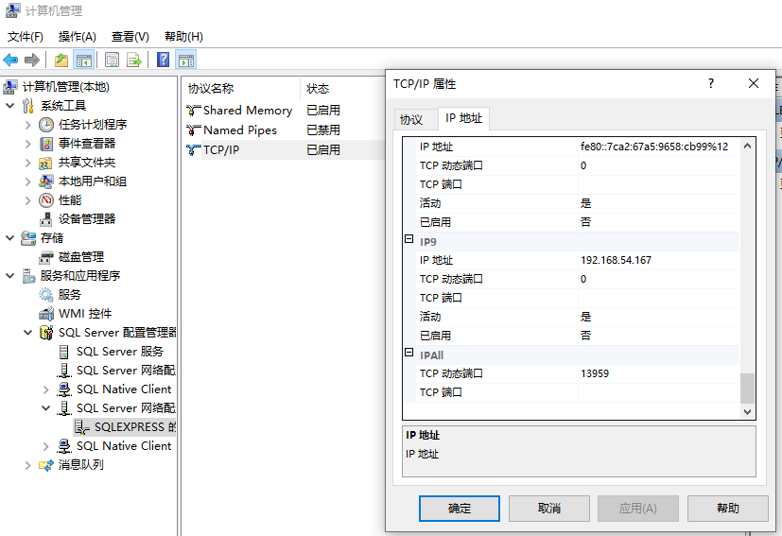Expand the Task Scheduler node
The width and height of the screenshot is (782, 536).
tap(28, 125)
